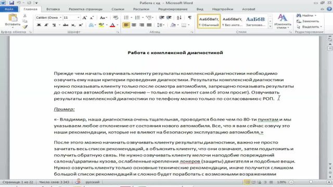
Task: Switch to Вставка tab
Action: click(x=53, y=9)
